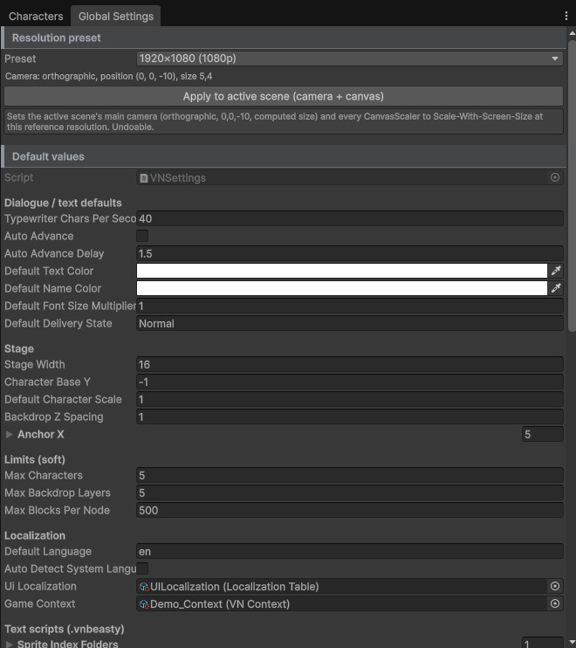This screenshot has width=576, height=648.
Task: Click the Stage Width input field
Action: [x=350, y=364]
